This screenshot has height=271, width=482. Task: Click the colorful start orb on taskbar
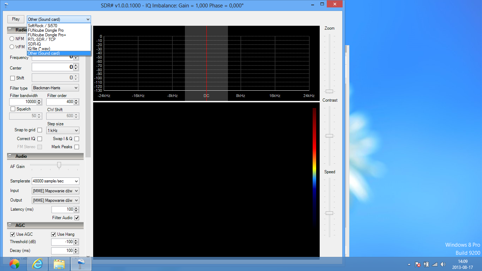[14, 264]
